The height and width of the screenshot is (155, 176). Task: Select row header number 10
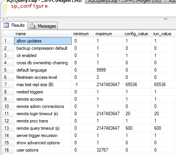pyautogui.click(x=8, y=106)
